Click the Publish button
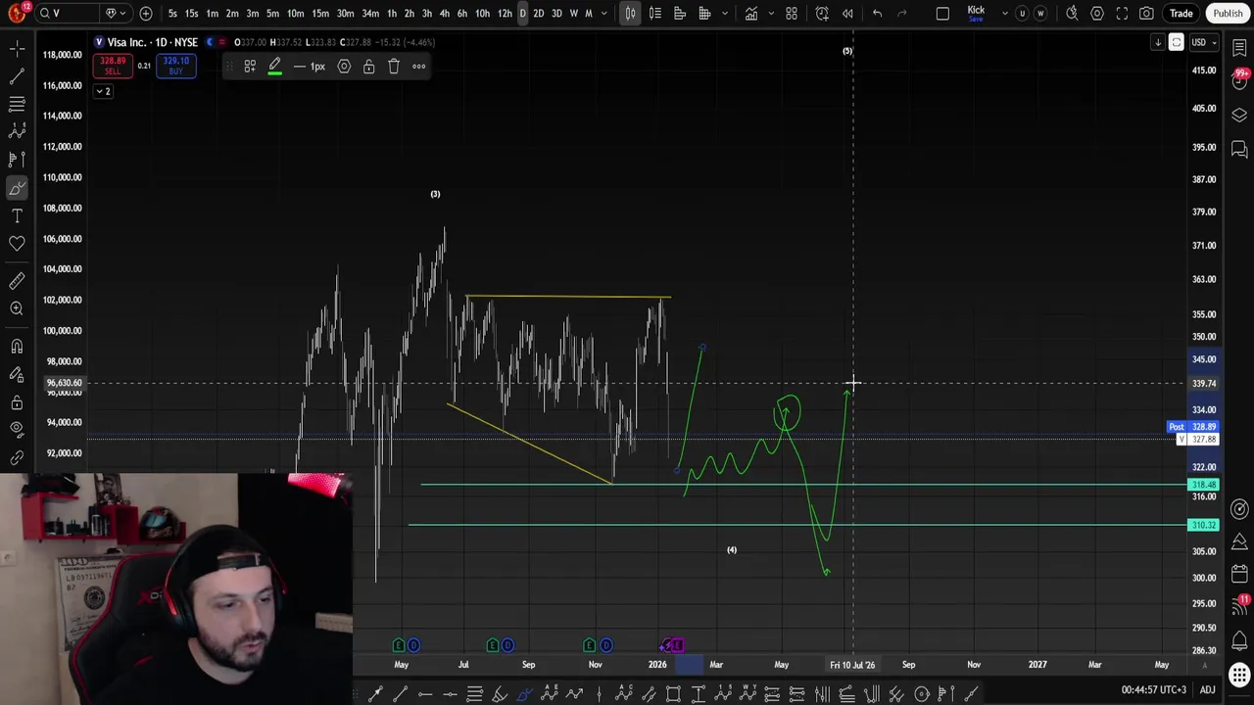 coord(1228,14)
